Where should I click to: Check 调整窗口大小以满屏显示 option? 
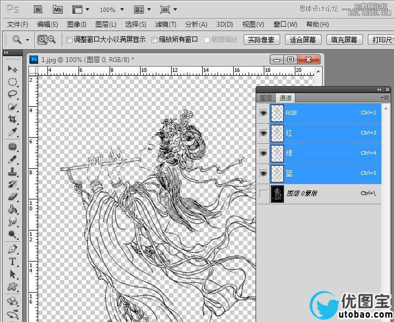click(x=69, y=40)
